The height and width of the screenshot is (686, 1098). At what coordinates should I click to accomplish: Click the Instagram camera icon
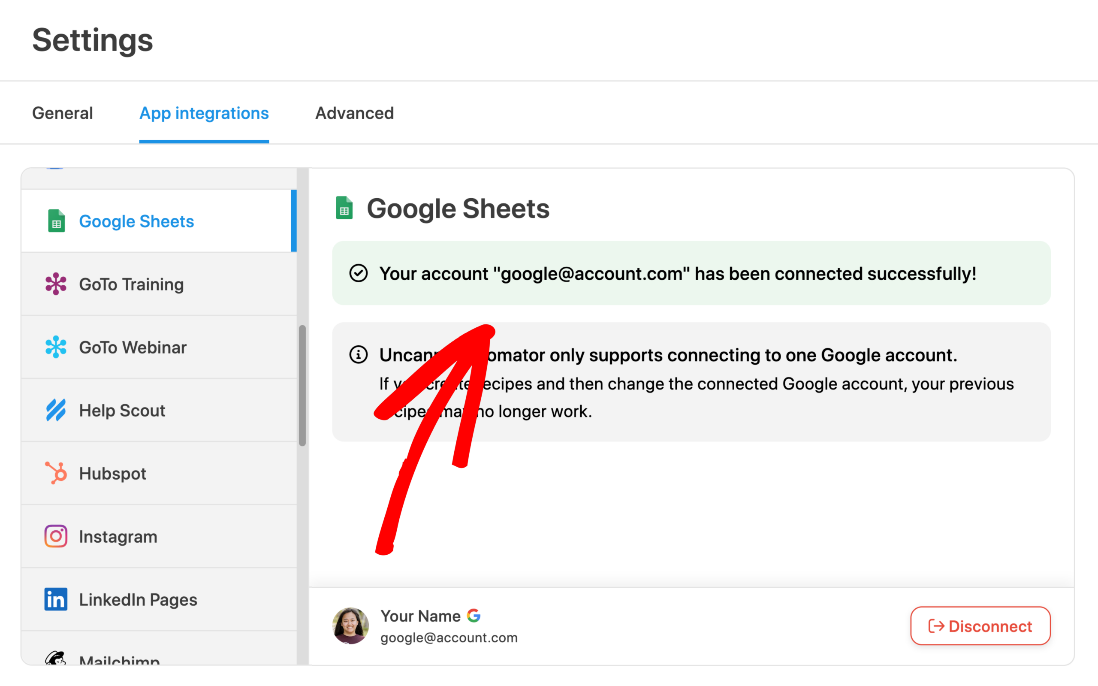(x=56, y=536)
